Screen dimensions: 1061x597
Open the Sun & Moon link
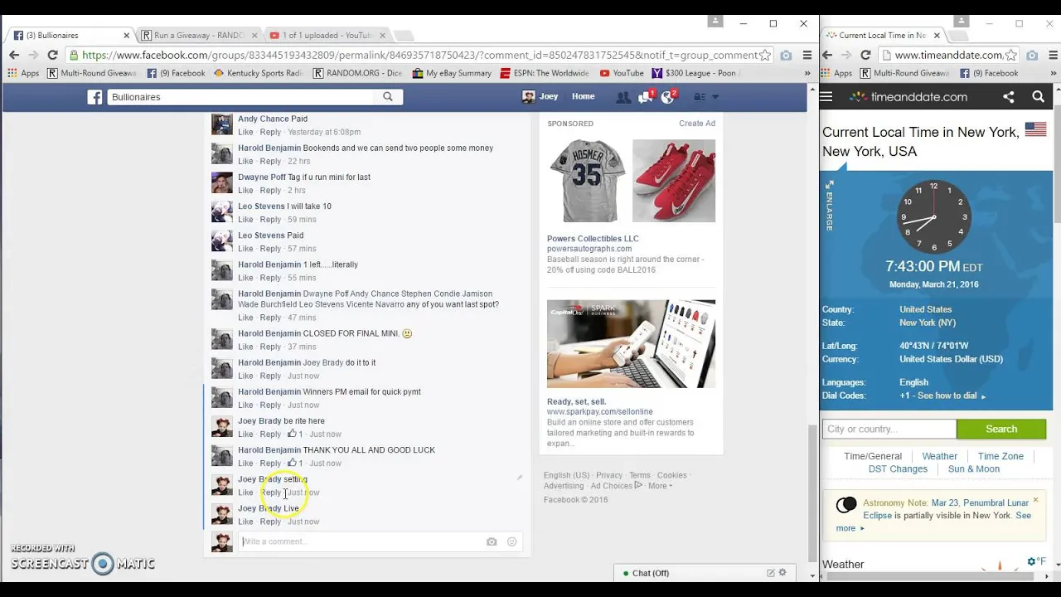point(974,468)
